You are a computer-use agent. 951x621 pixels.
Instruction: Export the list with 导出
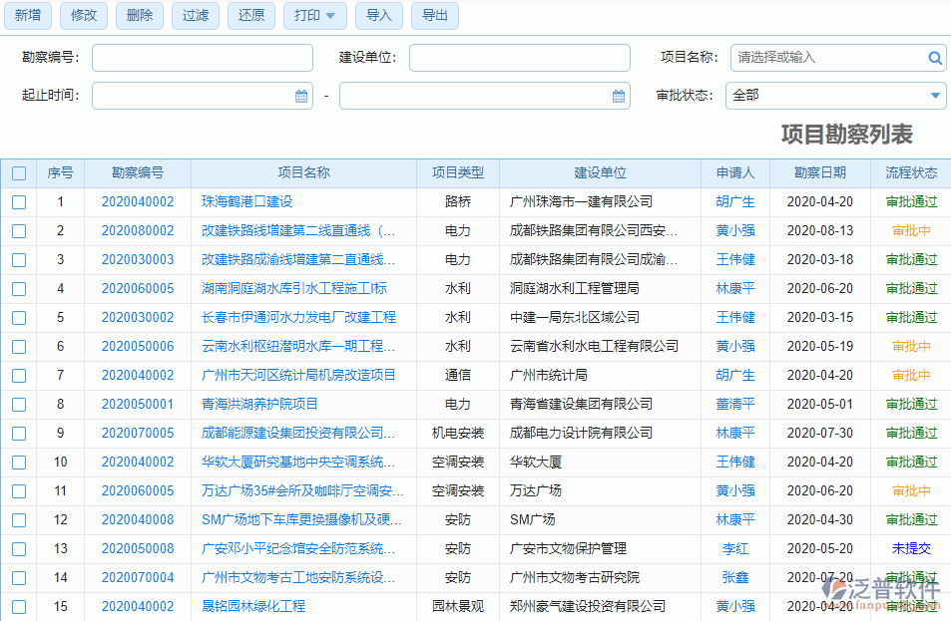point(434,16)
